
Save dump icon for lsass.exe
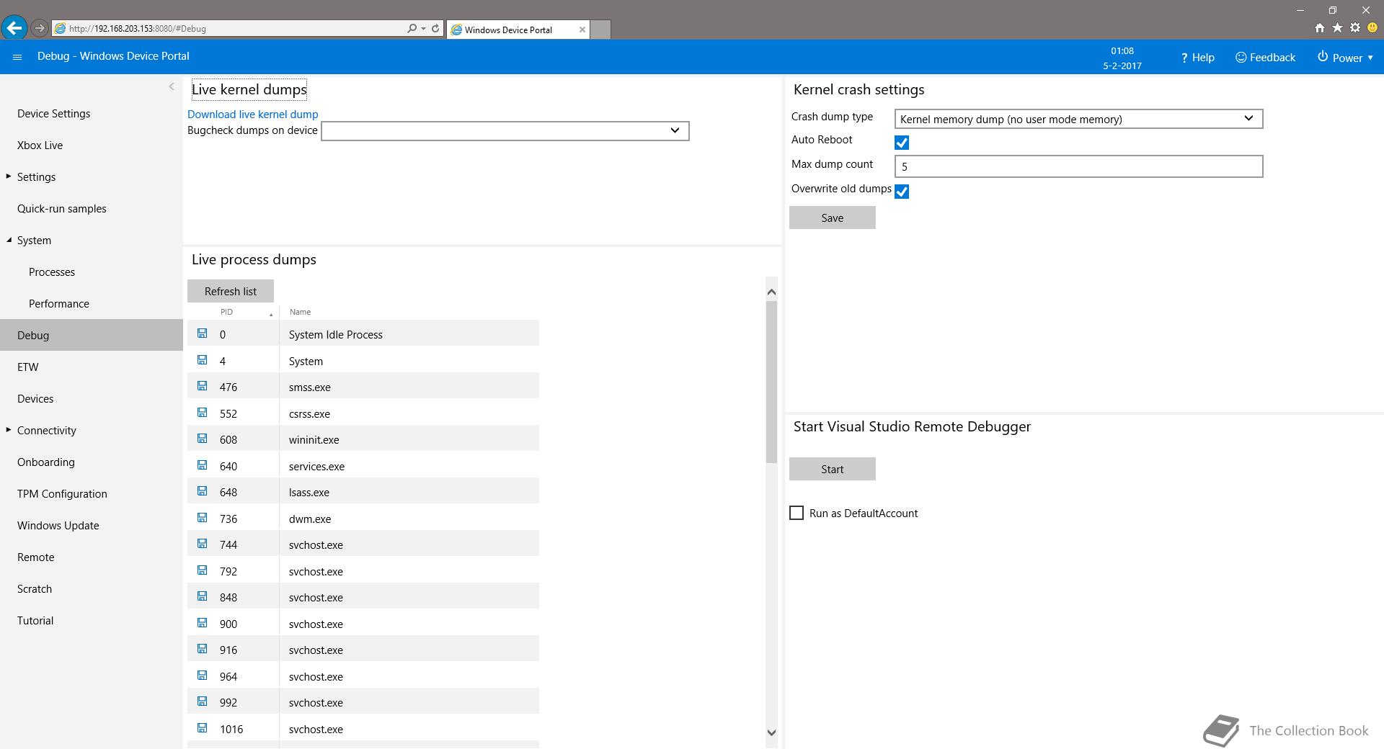(x=203, y=491)
